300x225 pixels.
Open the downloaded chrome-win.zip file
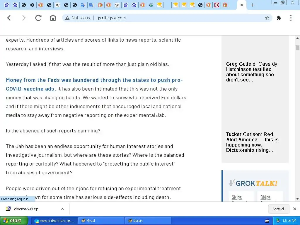[26, 209]
